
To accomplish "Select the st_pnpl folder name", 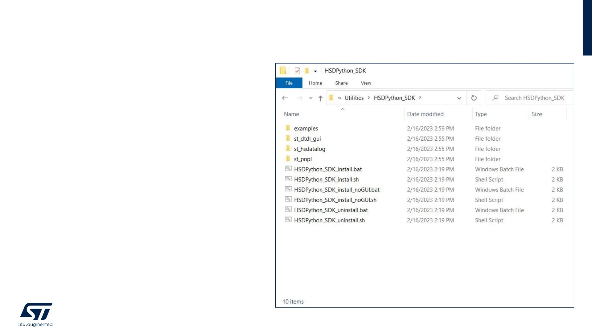I will 303,159.
